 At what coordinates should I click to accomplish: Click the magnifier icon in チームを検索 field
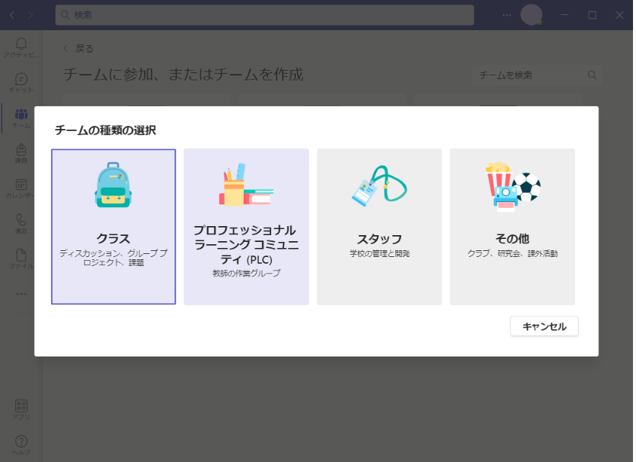click(592, 75)
